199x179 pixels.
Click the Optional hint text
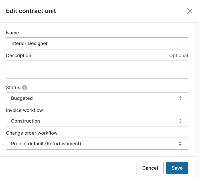click(x=179, y=55)
